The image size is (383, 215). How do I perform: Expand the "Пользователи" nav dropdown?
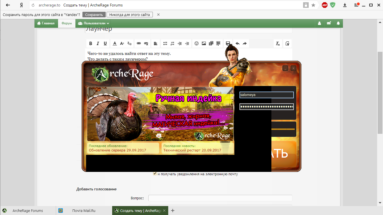point(93,23)
